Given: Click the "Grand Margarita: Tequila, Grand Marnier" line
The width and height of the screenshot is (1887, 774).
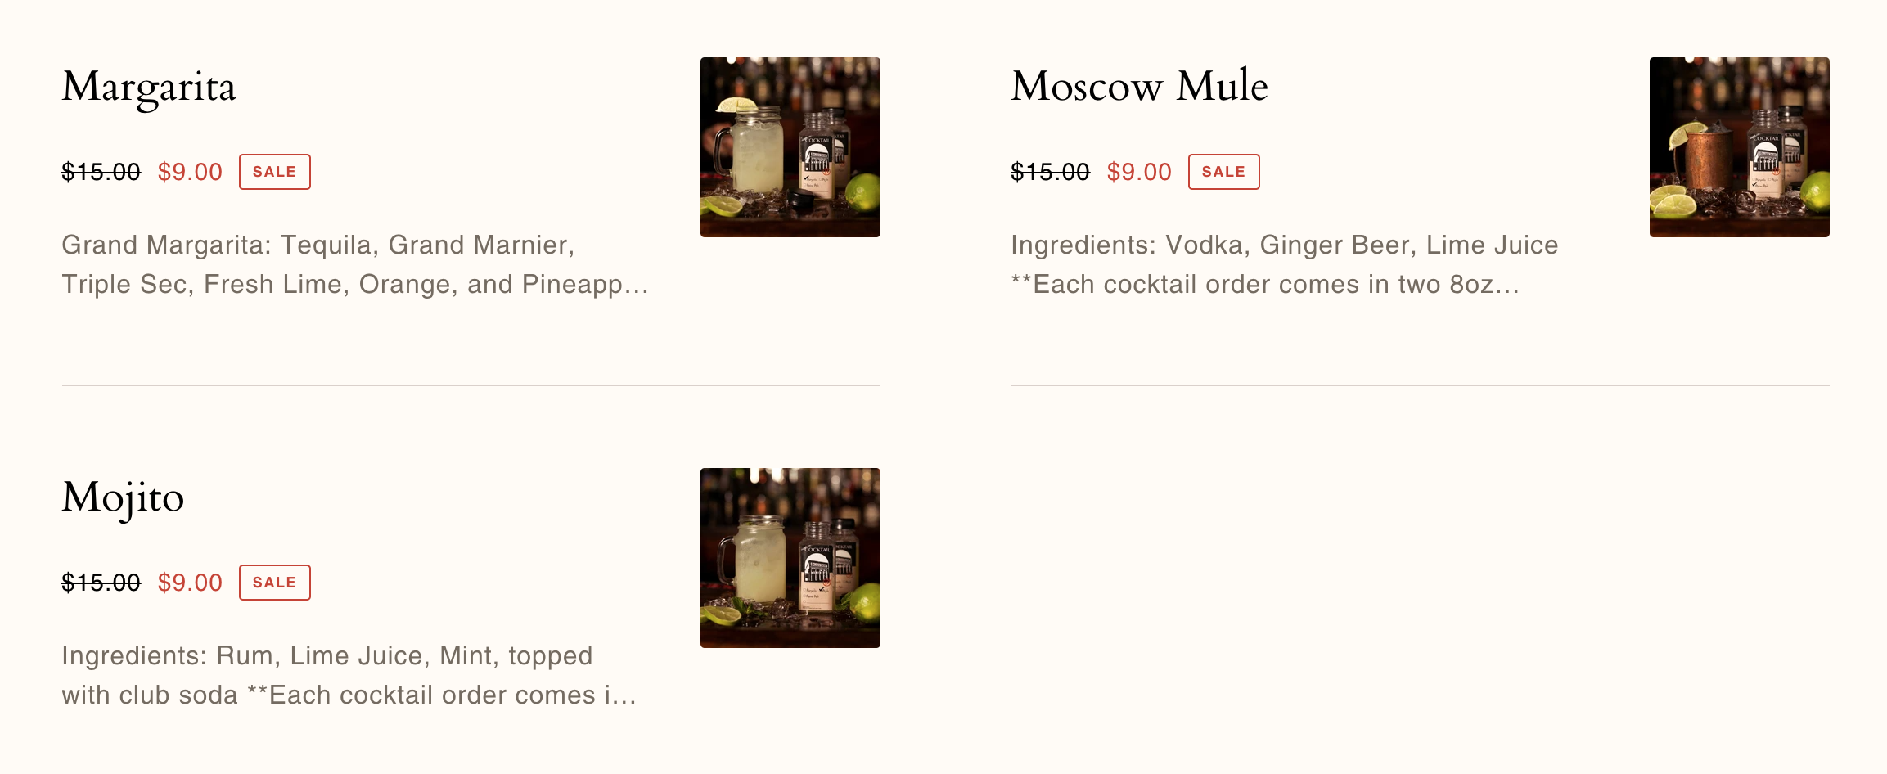Looking at the screenshot, I should 318,245.
